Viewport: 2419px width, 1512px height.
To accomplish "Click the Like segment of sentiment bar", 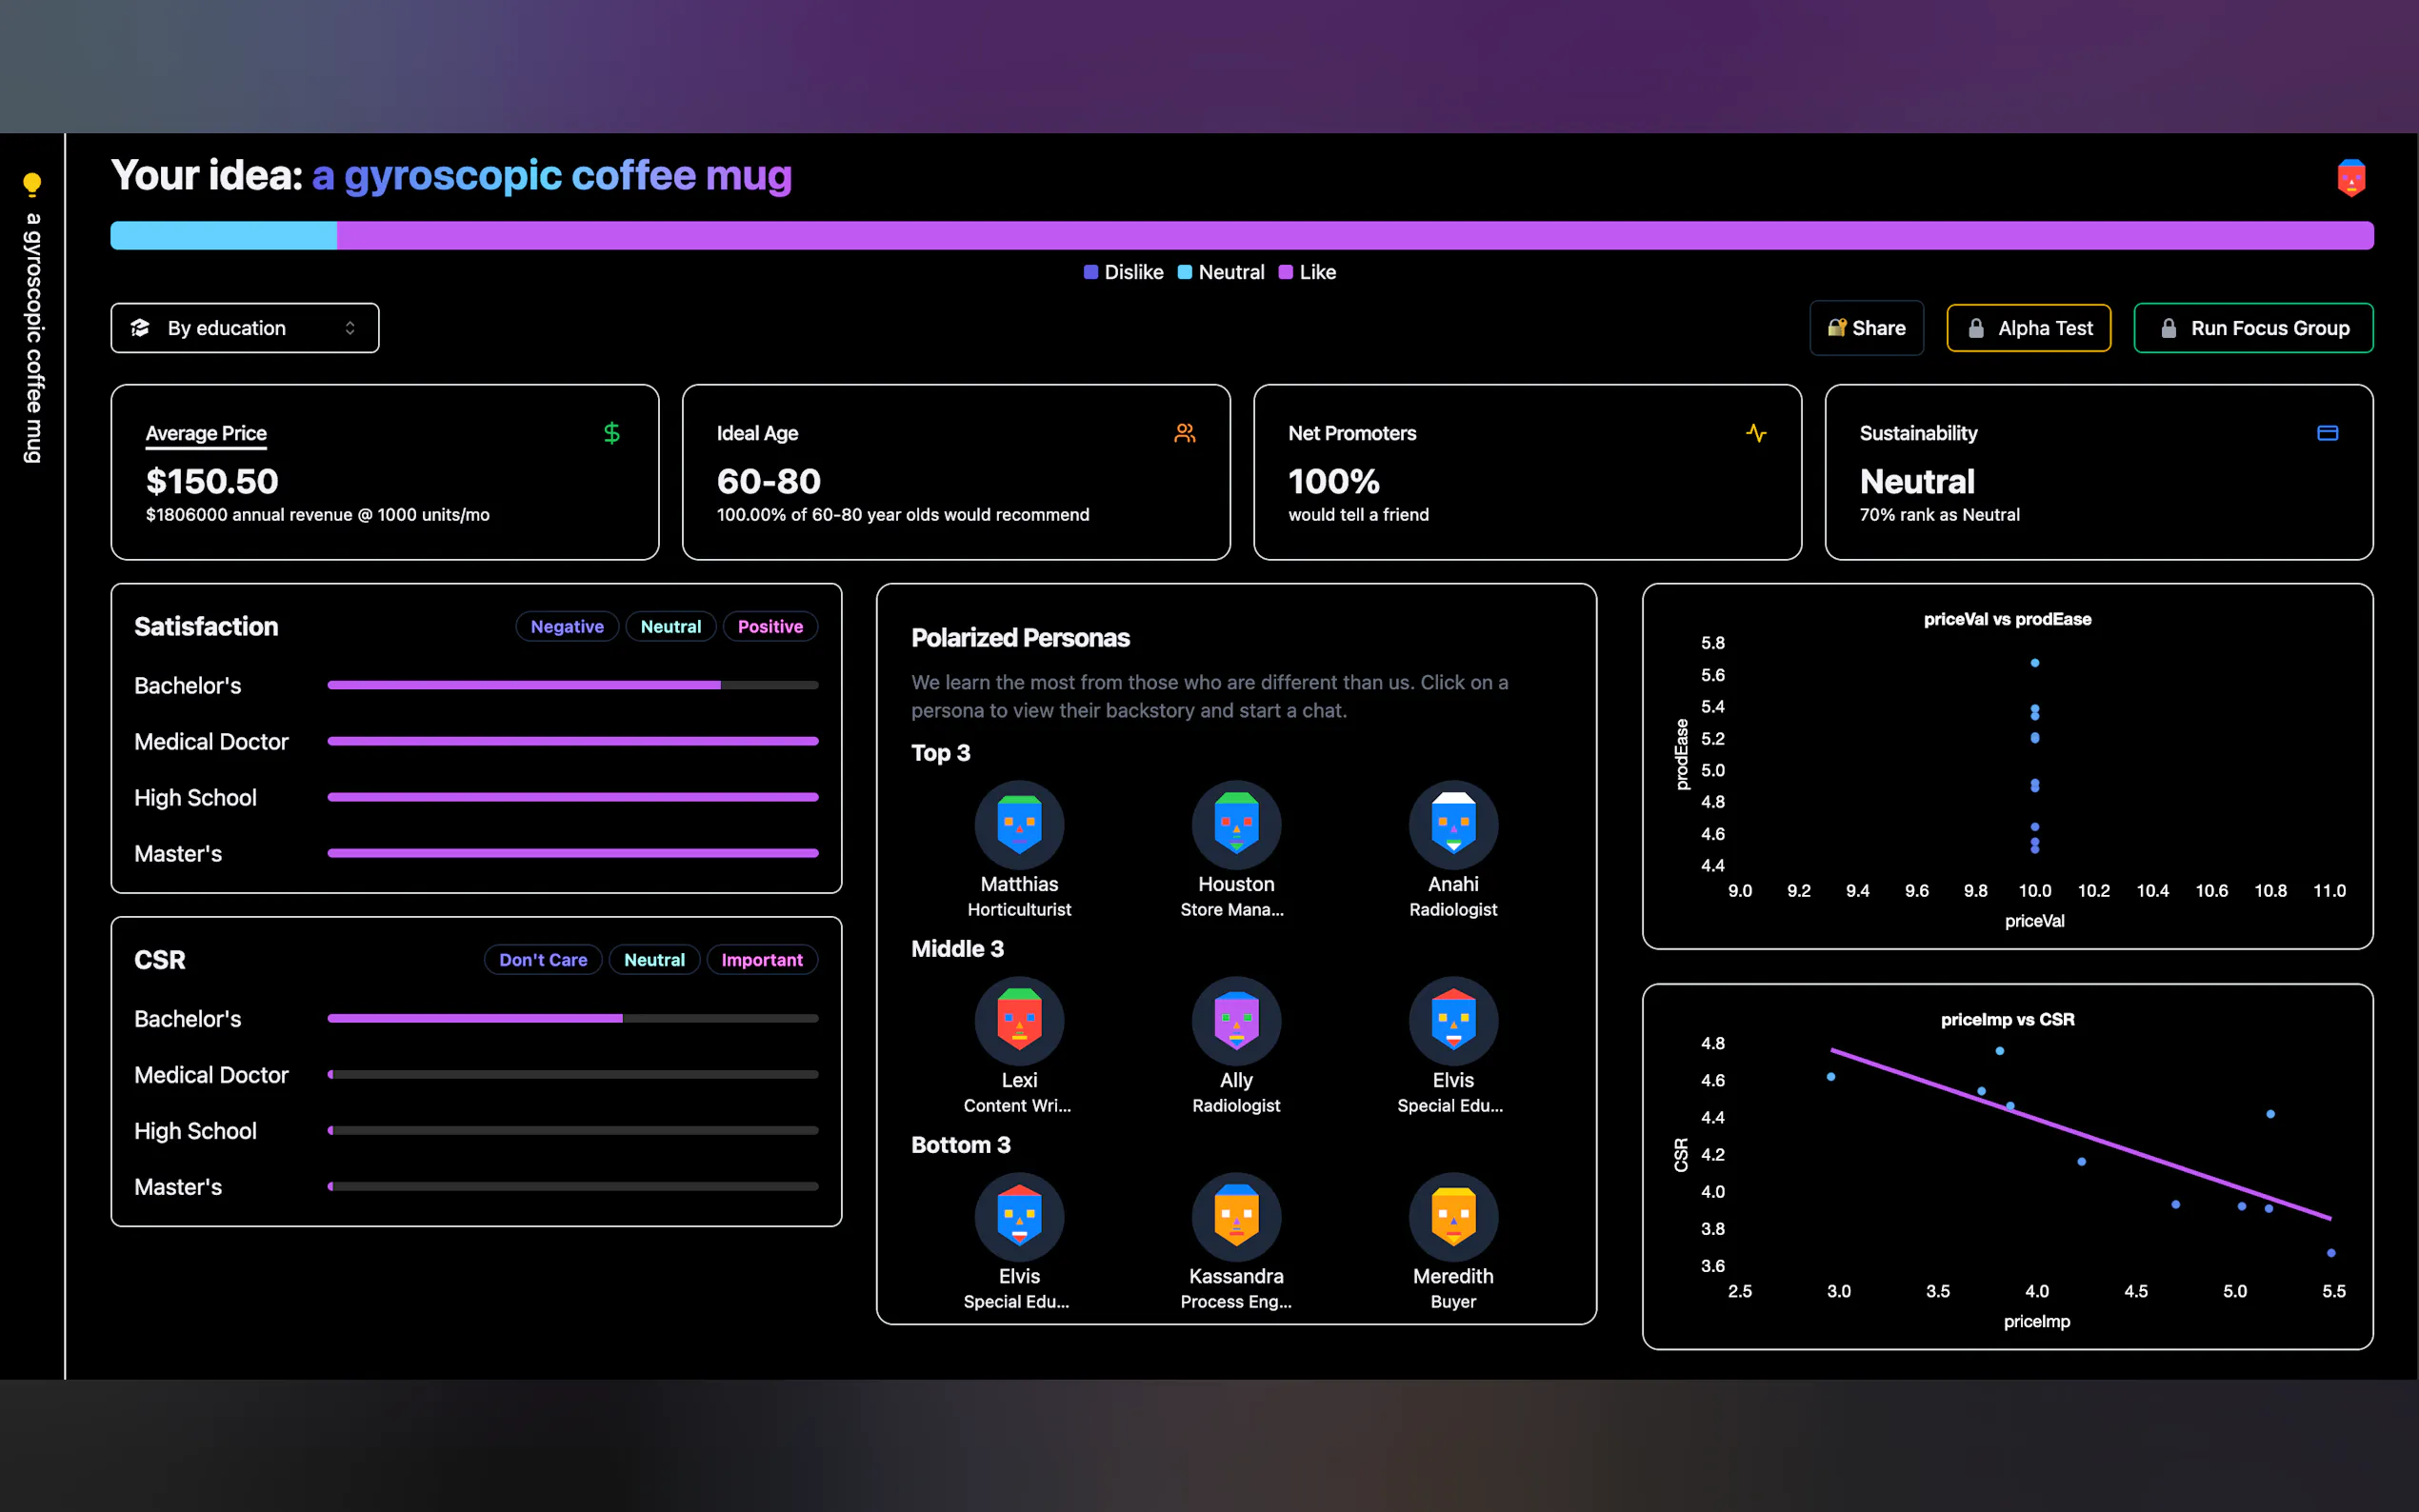I will [x=1354, y=236].
